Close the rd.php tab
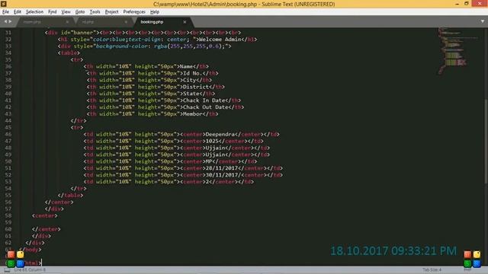Image resolution: width=488 pixels, height=274 pixels. pos(126,22)
